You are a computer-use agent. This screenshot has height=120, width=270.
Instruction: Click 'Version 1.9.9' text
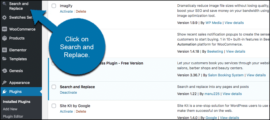point(187,23)
